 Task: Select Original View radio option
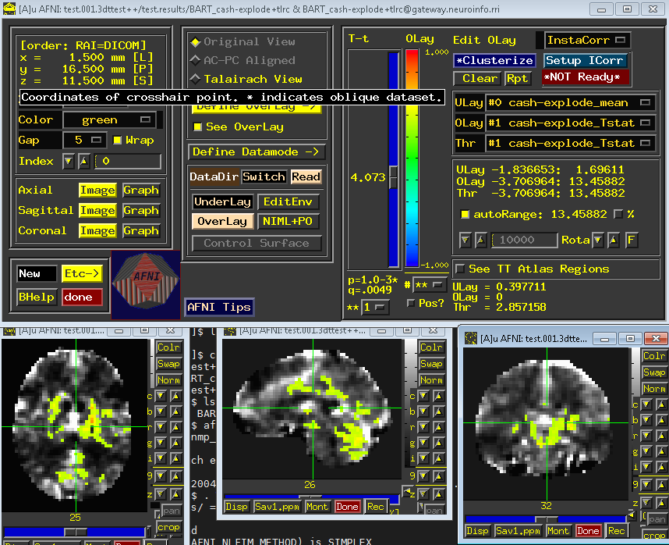point(243,42)
